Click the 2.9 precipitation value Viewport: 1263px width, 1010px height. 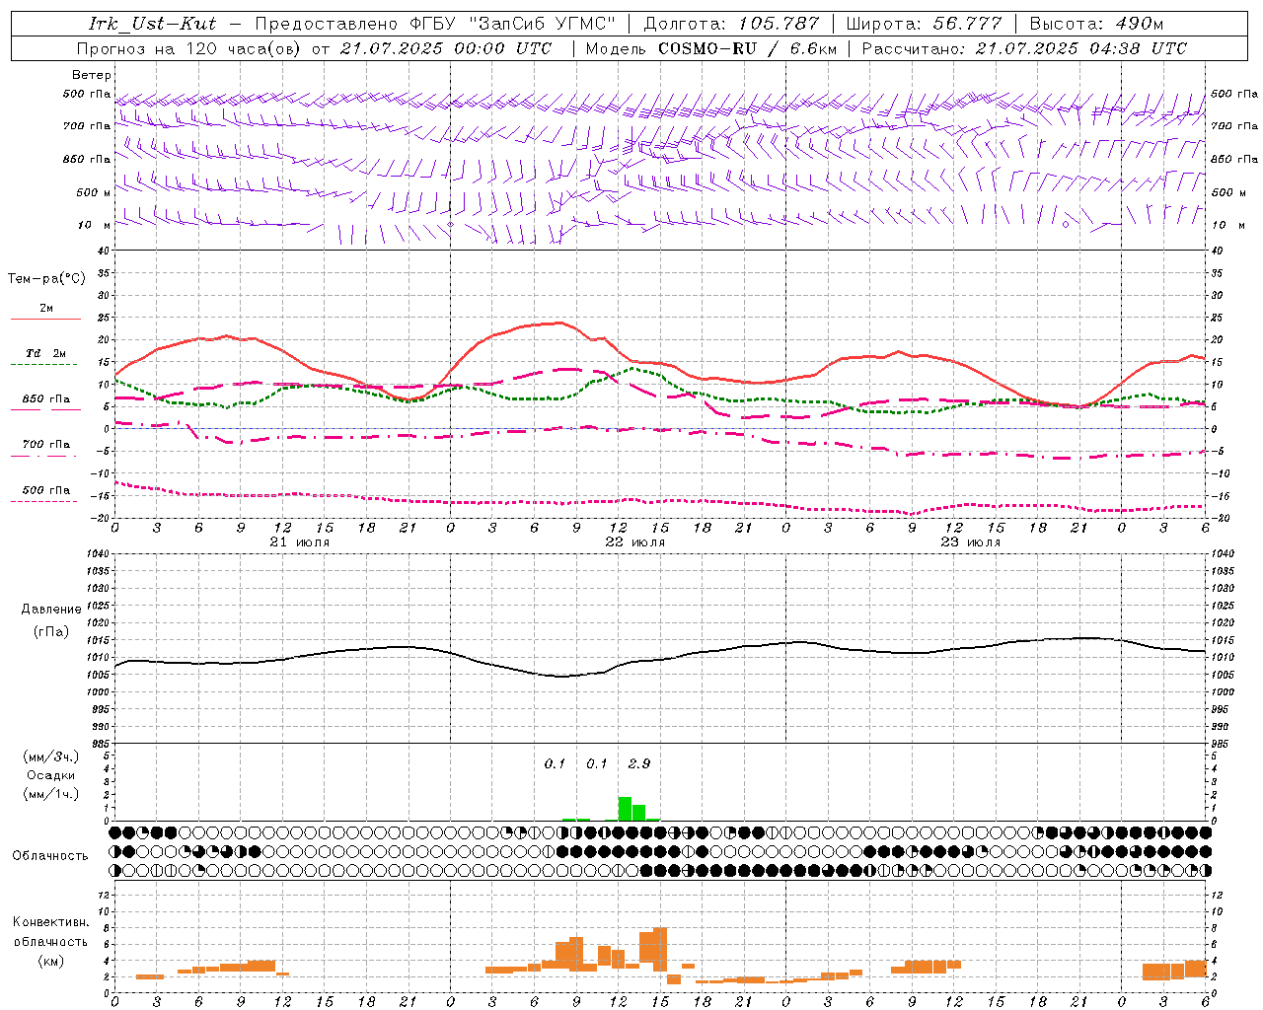639,763
